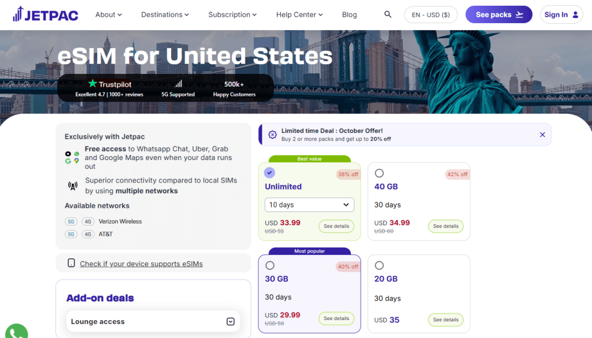Open the EN - USD ($) language selector
Screen dimensions: 592x338
point(431,14)
